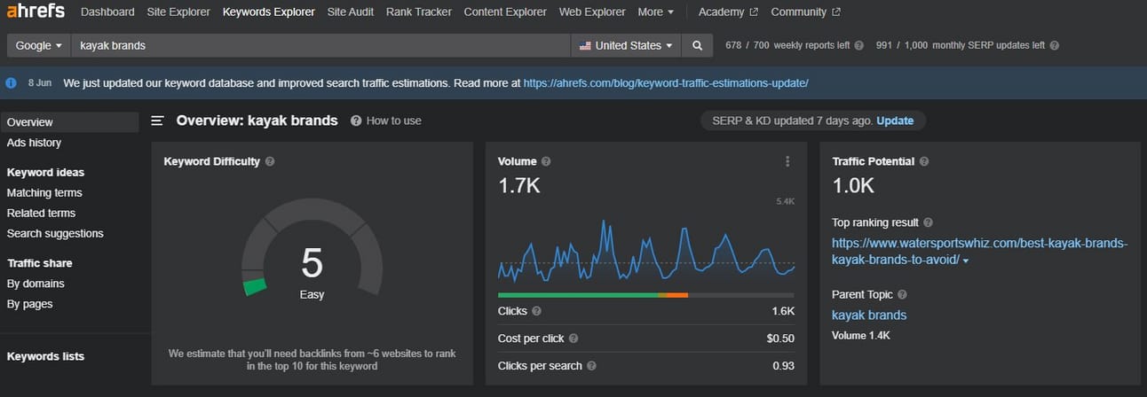Screen dimensions: 1147x397
Task: Toggle the hamburger sidebar menu icon
Action: (x=157, y=121)
